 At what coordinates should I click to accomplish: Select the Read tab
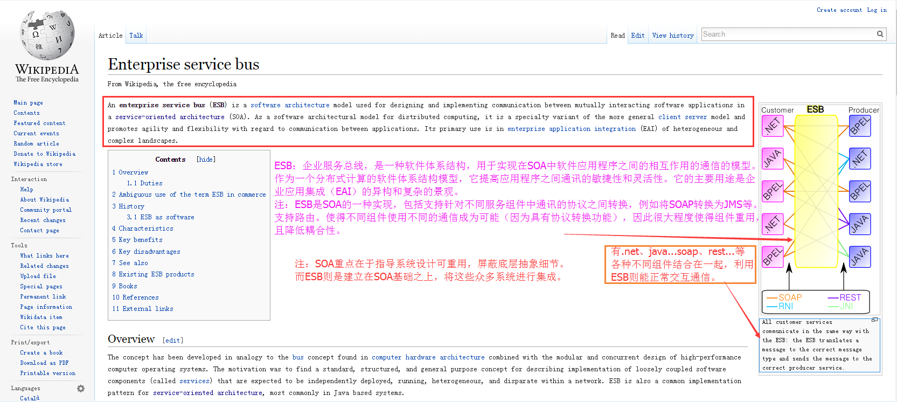(x=617, y=36)
